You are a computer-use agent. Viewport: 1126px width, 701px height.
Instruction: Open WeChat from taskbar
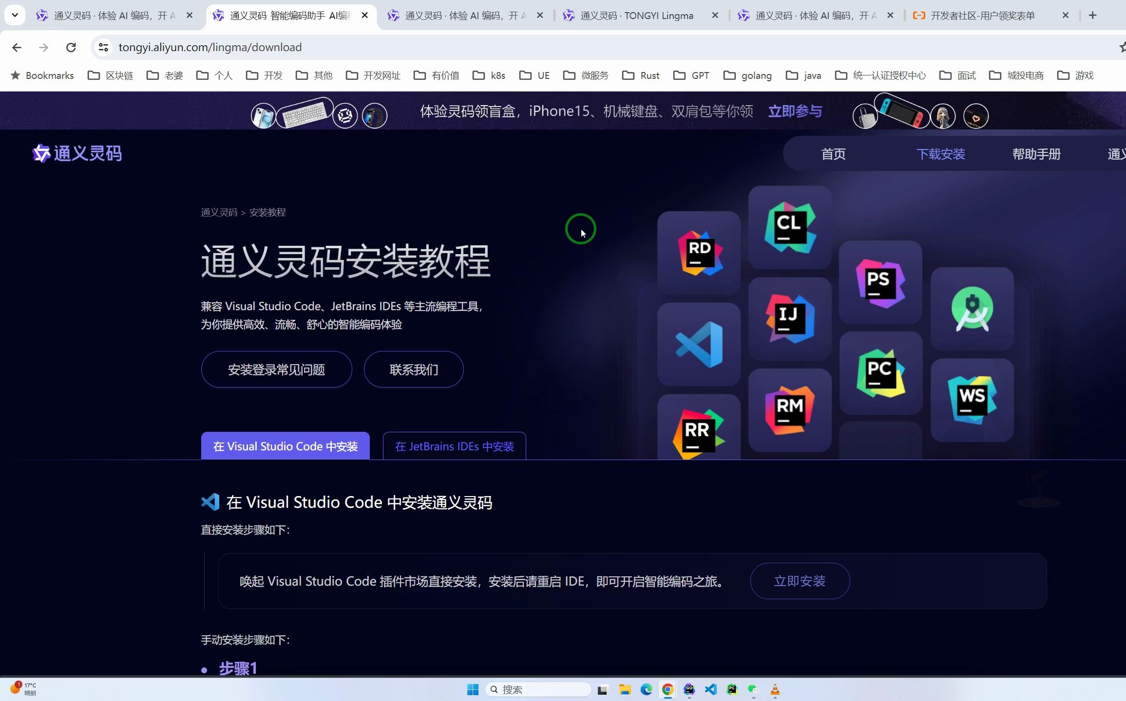pos(753,689)
